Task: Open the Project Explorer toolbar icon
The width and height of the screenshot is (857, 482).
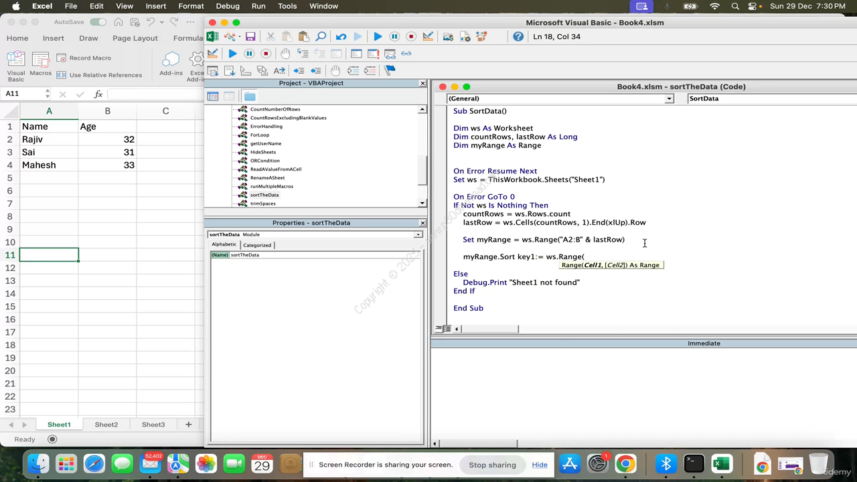Action: click(448, 37)
